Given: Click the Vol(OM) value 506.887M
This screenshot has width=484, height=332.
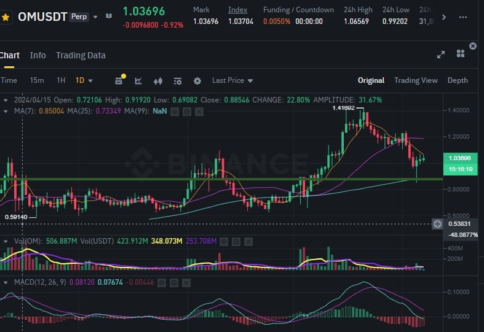Looking at the screenshot, I should tap(61, 241).
